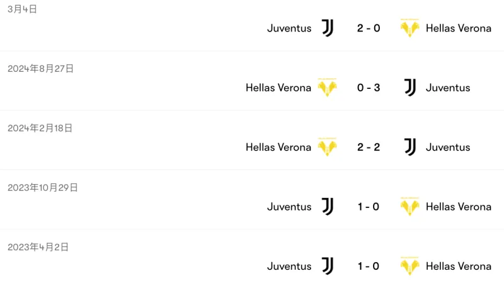The height and width of the screenshot is (288, 504).
Task: Click Hellas Verona crest in October 29, 2023 match
Action: coord(409,207)
